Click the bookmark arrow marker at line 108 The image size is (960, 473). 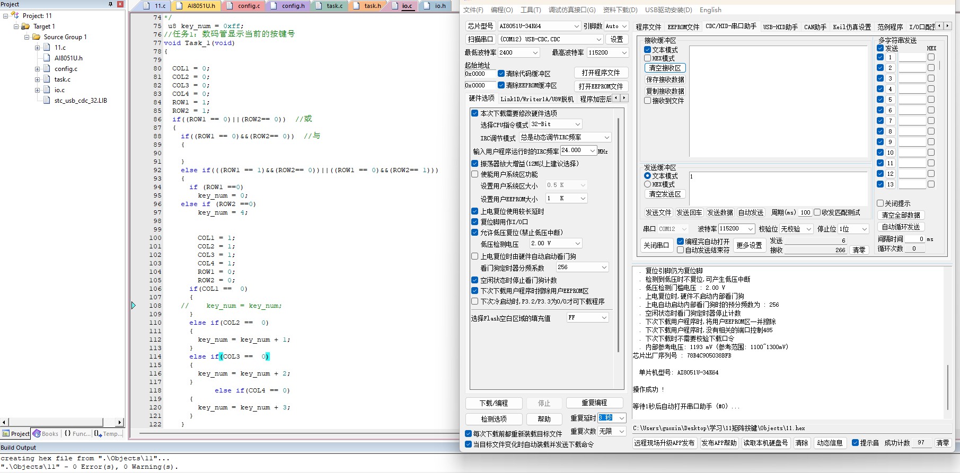tap(134, 306)
